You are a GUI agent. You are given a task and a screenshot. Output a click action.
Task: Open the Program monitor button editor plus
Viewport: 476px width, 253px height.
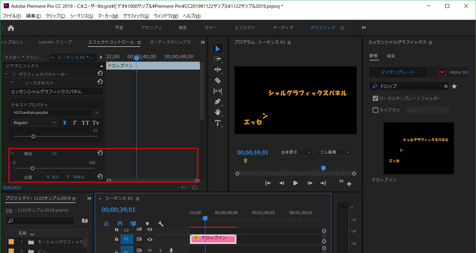coord(349,184)
